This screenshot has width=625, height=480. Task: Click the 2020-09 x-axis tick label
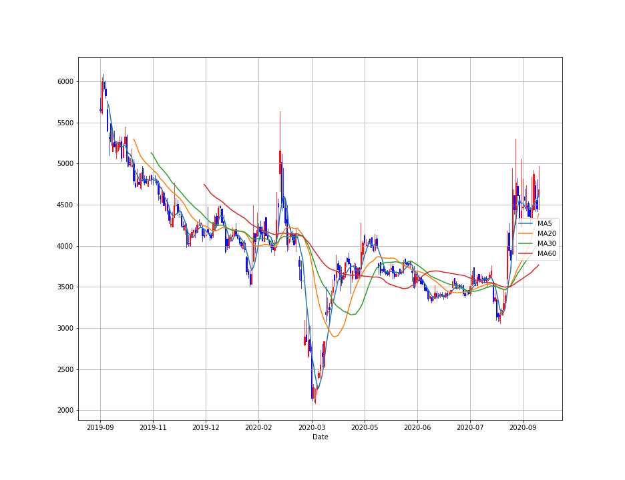point(523,428)
